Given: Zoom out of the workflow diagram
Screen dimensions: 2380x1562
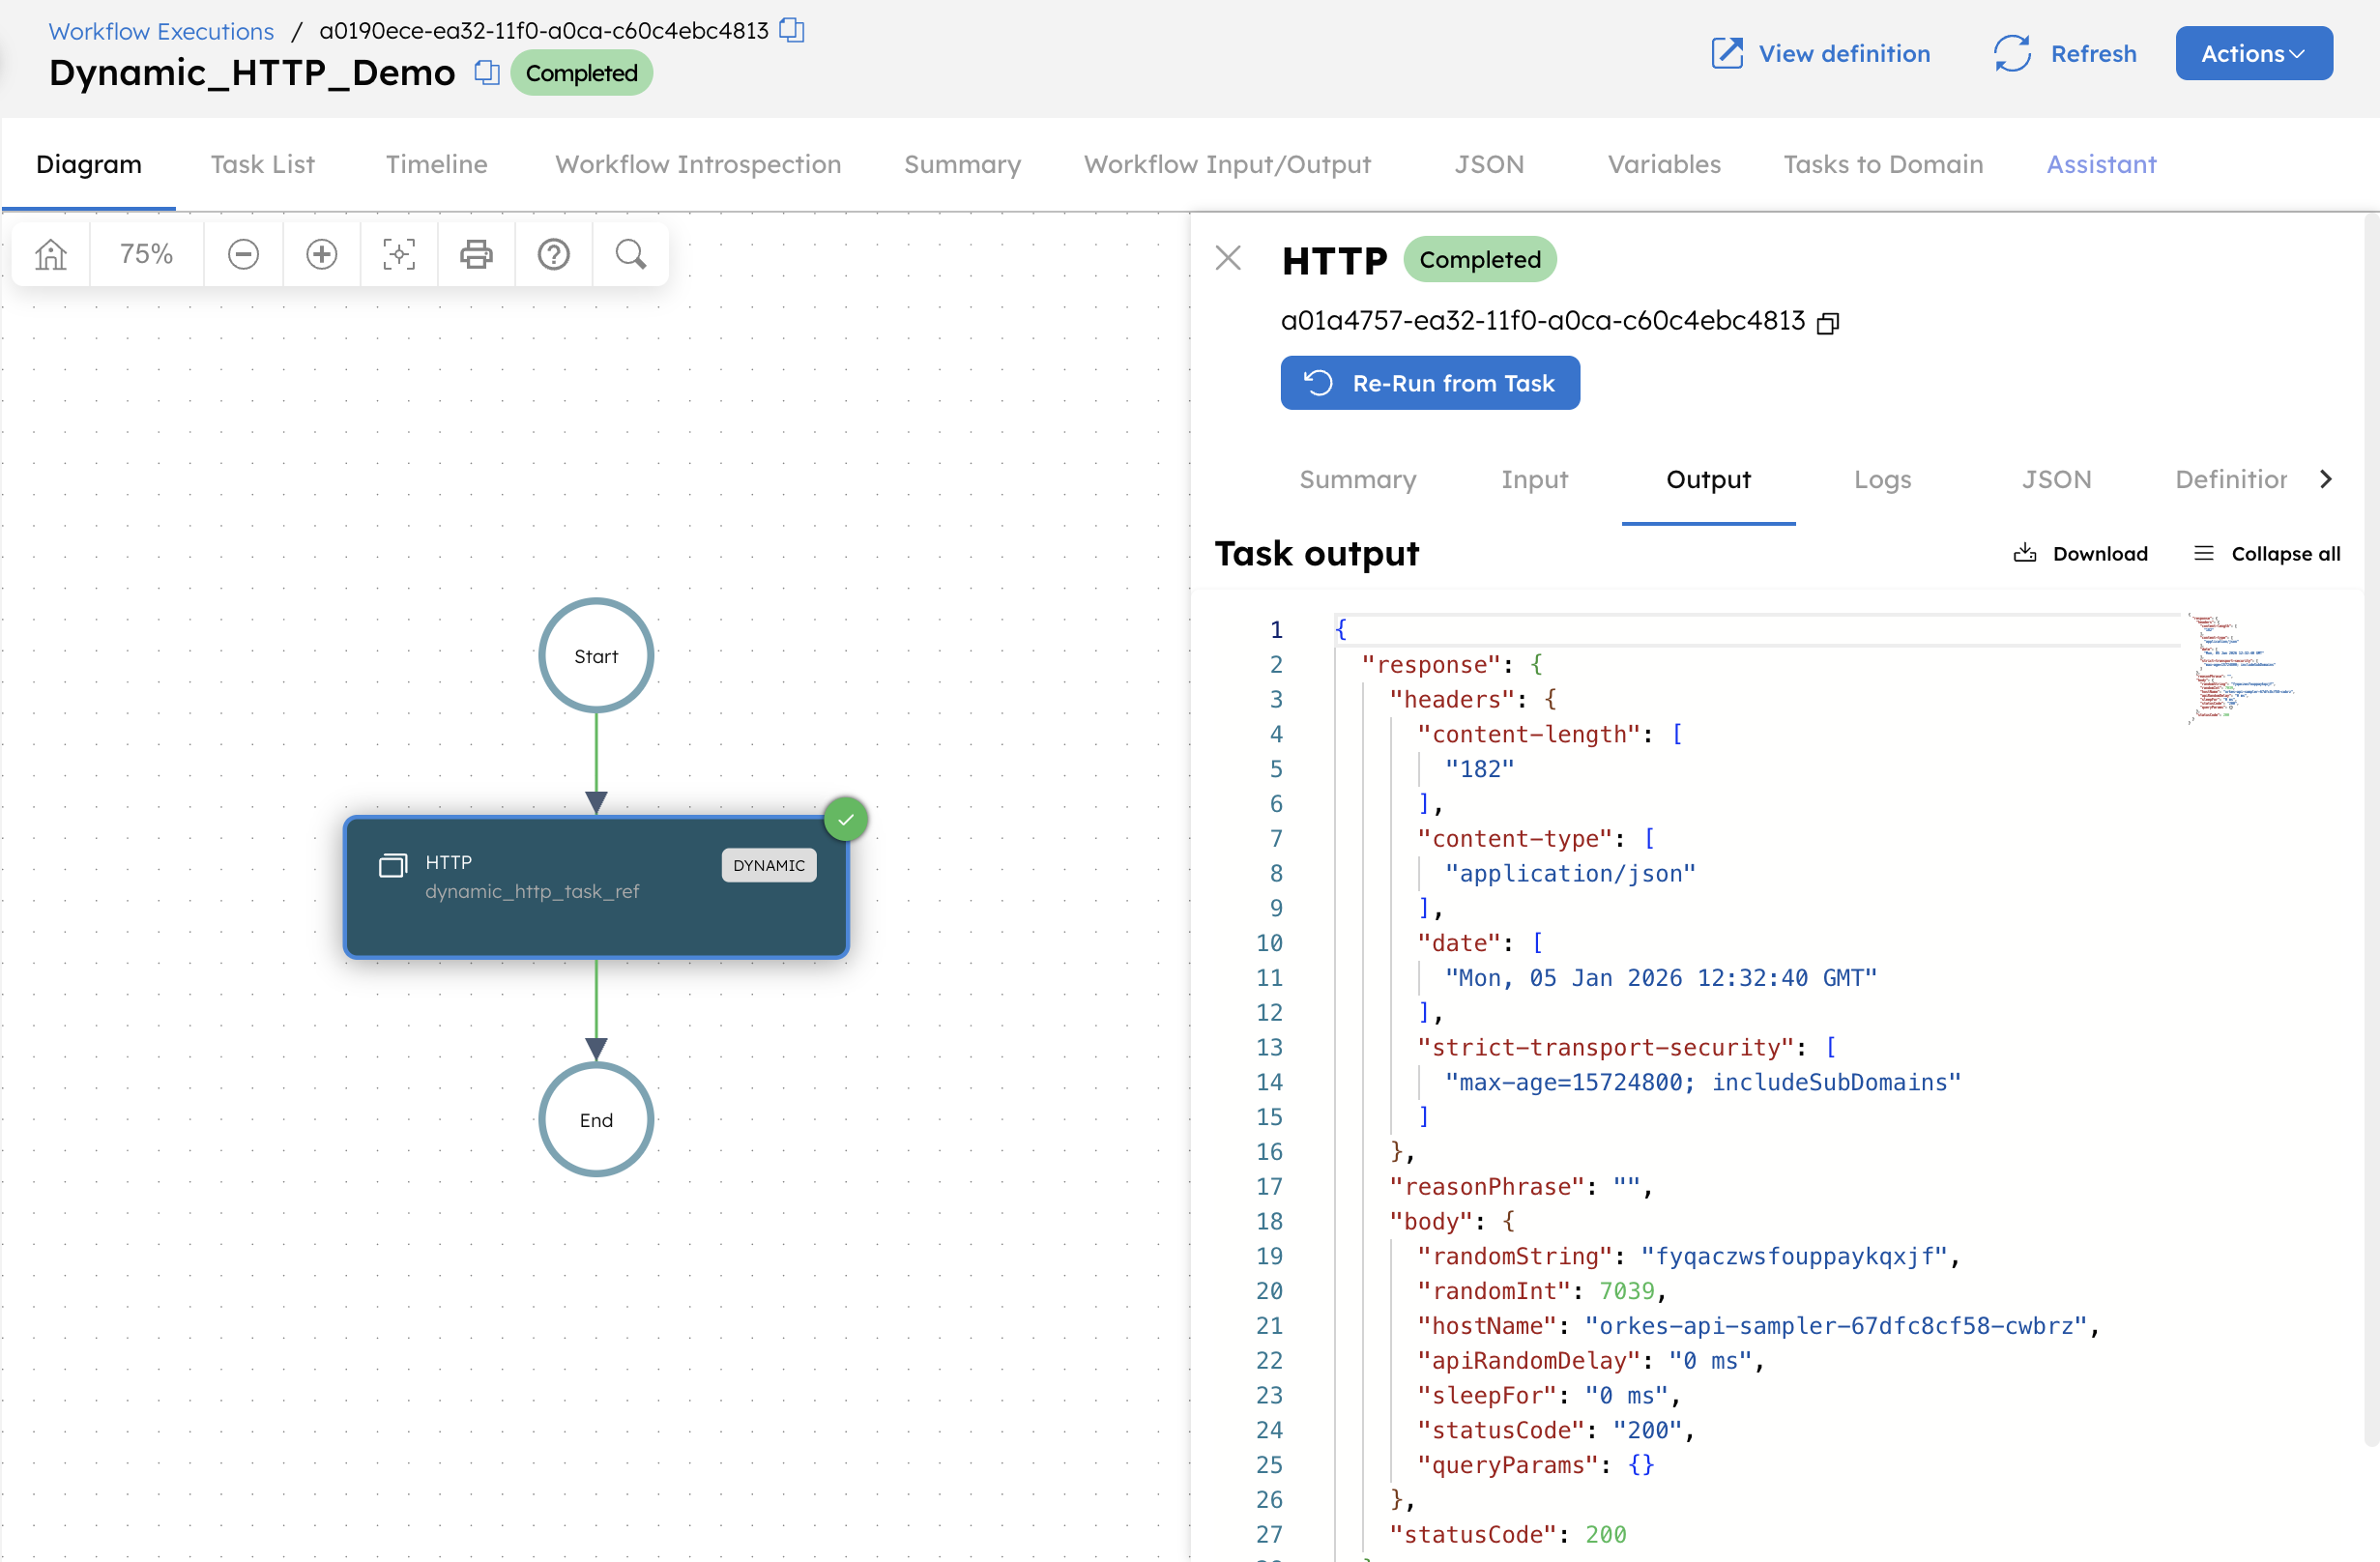Looking at the screenshot, I should pos(243,254).
